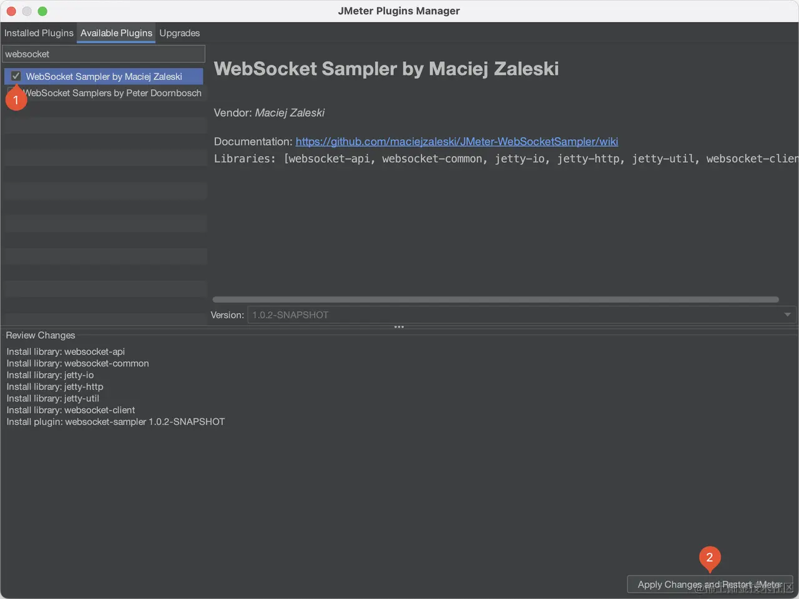The height and width of the screenshot is (599, 799).
Task: Click the yellow minimize window control
Action: pyautogui.click(x=26, y=11)
